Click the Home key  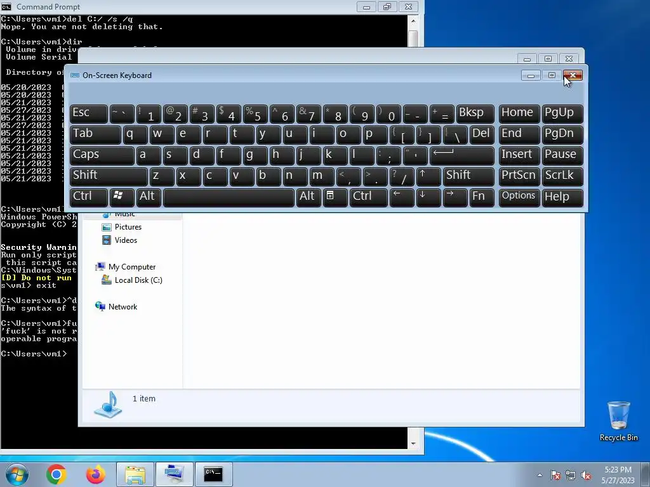(519, 114)
